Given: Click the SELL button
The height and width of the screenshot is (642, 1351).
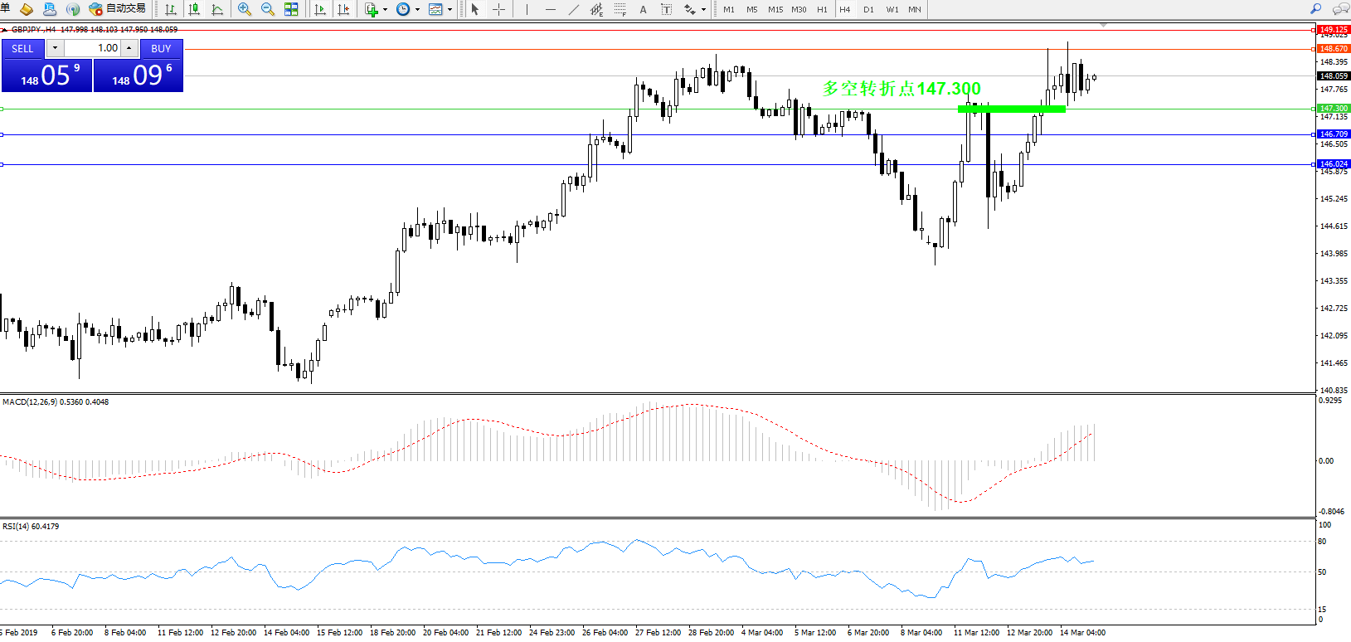Looking at the screenshot, I should pos(22,48).
